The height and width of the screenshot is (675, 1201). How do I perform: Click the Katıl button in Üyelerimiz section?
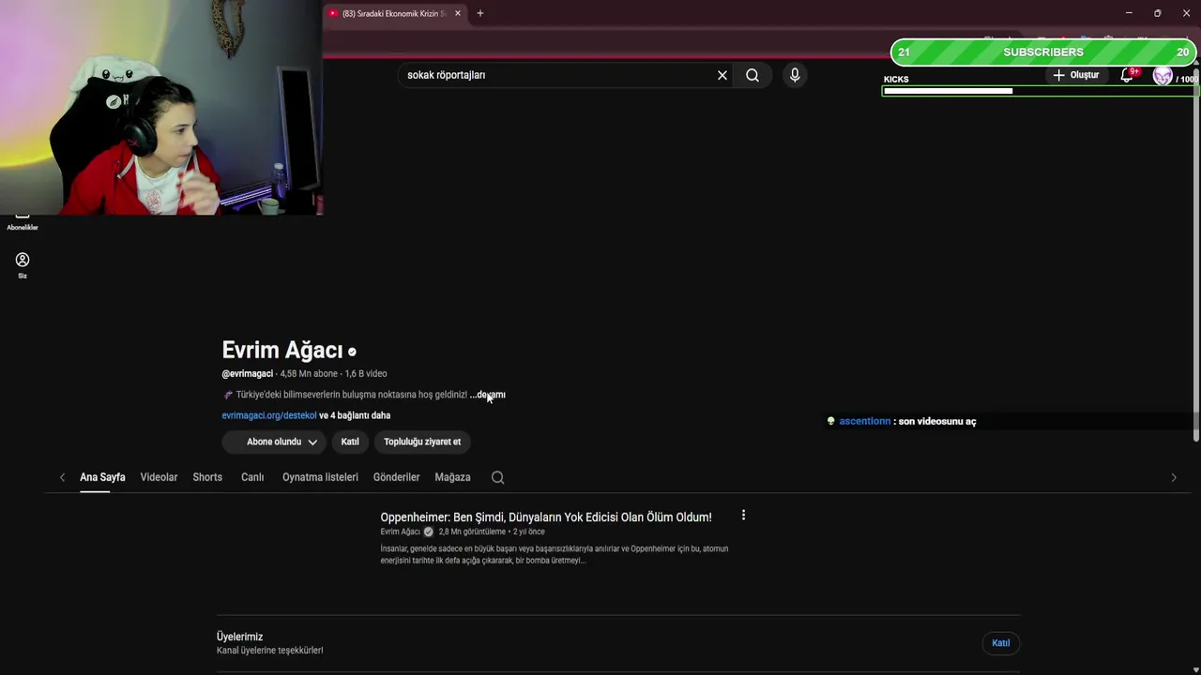[1001, 643]
